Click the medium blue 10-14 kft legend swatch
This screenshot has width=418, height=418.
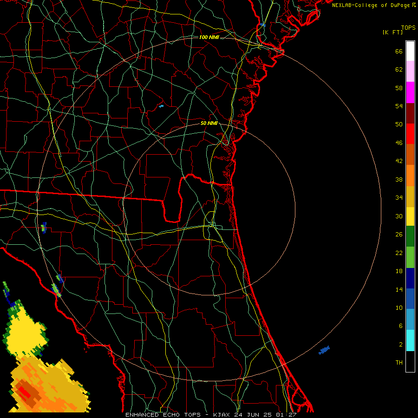click(410, 299)
